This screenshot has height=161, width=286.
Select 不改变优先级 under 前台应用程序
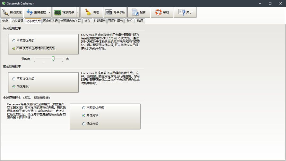click(23, 79)
